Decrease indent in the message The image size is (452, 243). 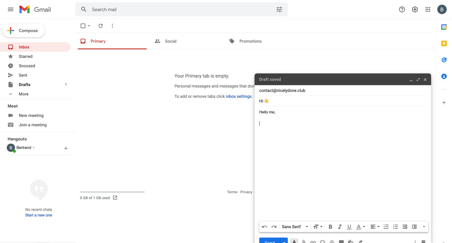pyautogui.click(x=405, y=227)
